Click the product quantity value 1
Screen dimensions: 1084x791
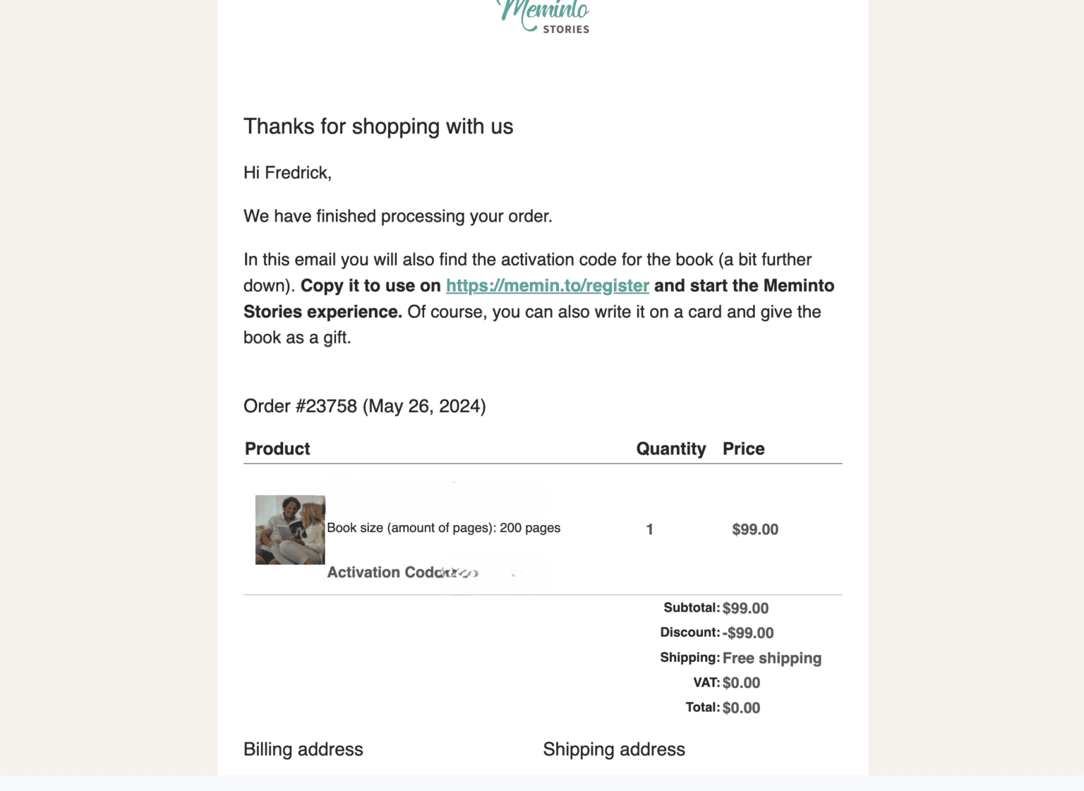tap(649, 529)
